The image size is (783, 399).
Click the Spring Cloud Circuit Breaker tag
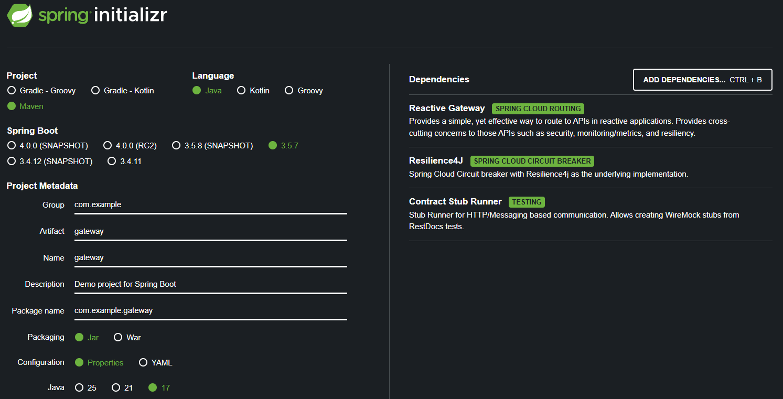532,161
